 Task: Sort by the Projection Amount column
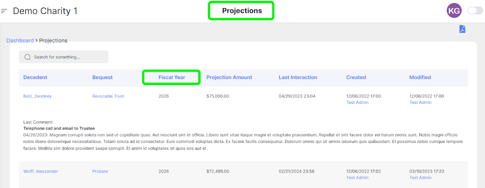(229, 77)
